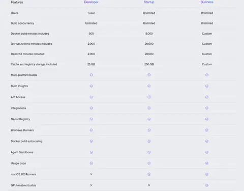
Task: Click the '5,000' Docker build minutes value
Action: pyautogui.click(x=149, y=34)
